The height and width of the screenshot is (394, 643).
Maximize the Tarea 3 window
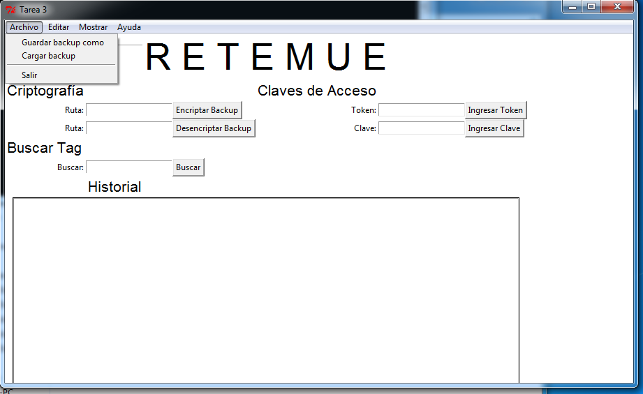(591, 6)
